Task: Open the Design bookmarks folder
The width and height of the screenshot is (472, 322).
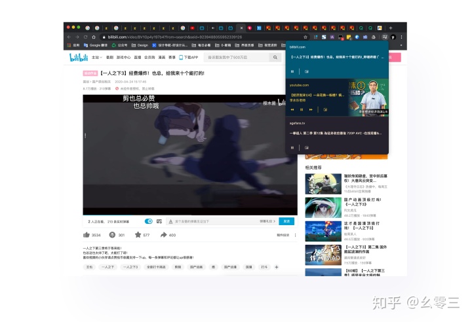Action: [140, 45]
